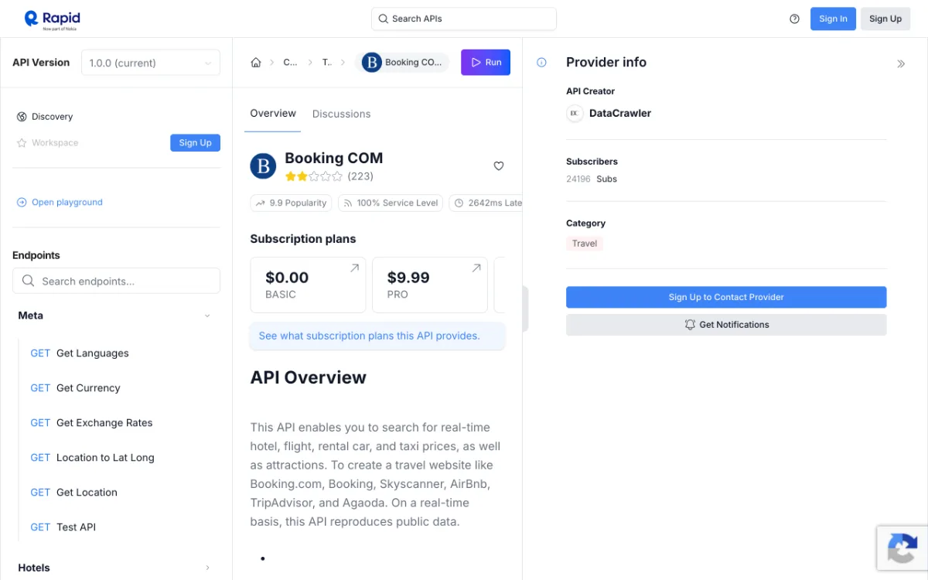Open GET Test API endpoint
This screenshot has height=580, width=928.
63,527
